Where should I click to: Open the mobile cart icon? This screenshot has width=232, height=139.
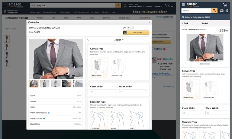pos(225,5)
